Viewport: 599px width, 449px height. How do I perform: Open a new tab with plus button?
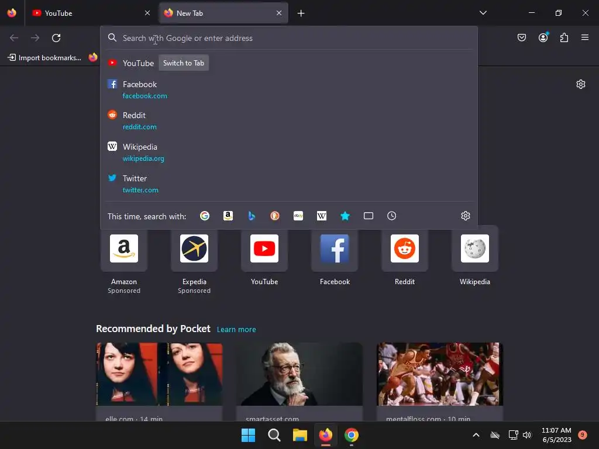(x=301, y=13)
